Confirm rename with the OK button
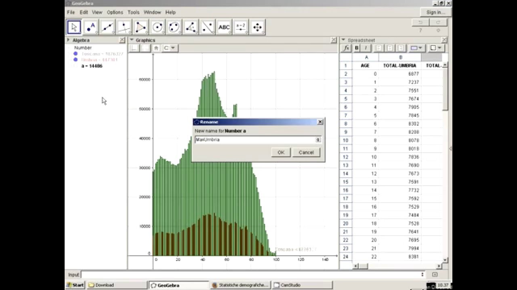 point(281,152)
